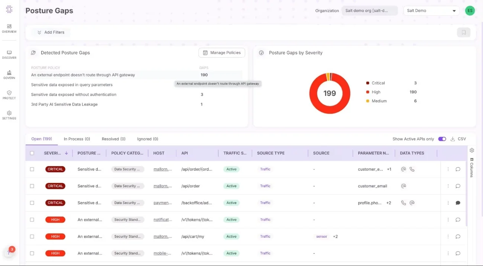Click the bookmark icon beside filters
The width and height of the screenshot is (483, 266).
point(463,32)
